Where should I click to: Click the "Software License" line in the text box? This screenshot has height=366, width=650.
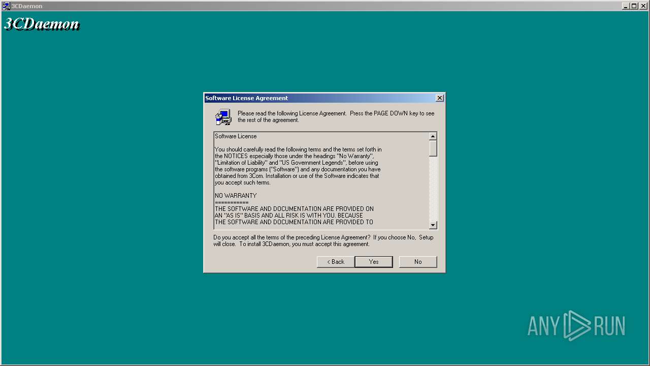[x=236, y=136]
